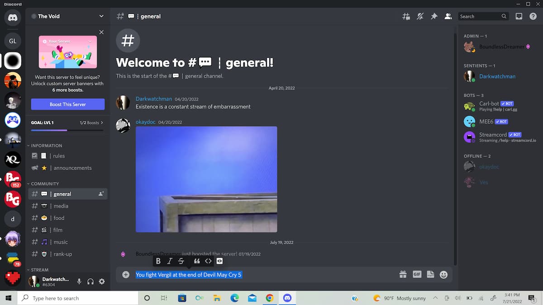Viewport: 543px width, 305px height.
Task: Show the member list
Action: click(x=448, y=16)
